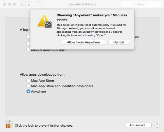Select Mac App Store and identified developers
The height and width of the screenshot is (132, 164).
click(28, 86)
